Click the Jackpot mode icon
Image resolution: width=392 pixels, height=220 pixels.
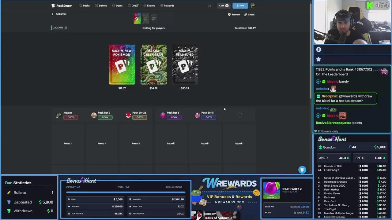pos(66,28)
